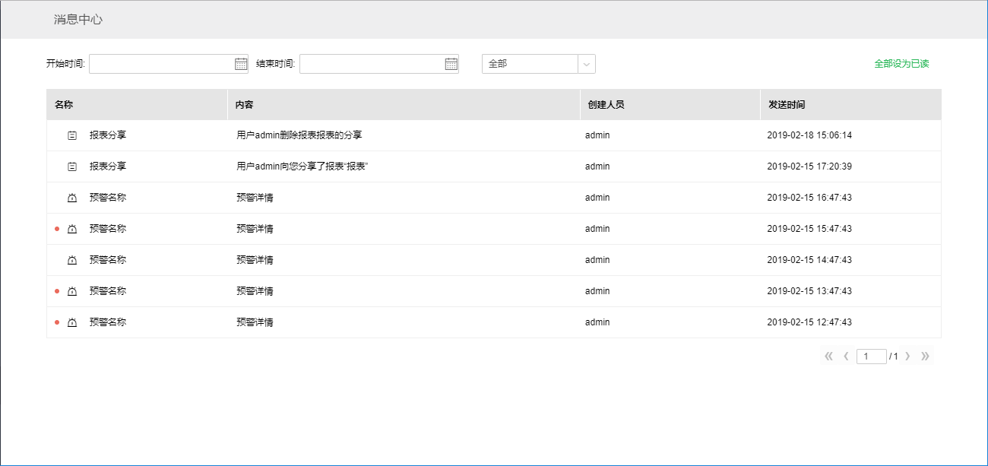Click the 开始时间 input field
Screen dimensions: 988x466
click(160, 64)
